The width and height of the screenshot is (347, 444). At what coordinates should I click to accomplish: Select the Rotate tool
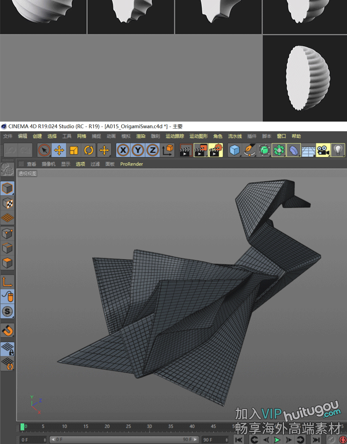tap(89, 150)
